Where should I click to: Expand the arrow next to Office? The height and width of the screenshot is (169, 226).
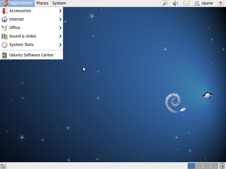pyautogui.click(x=60, y=28)
